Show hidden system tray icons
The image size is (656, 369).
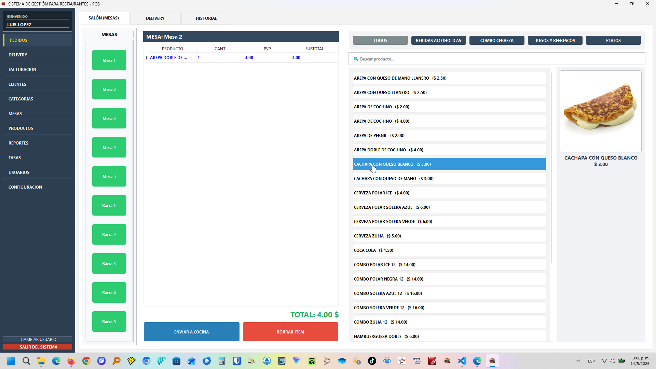click(578, 361)
